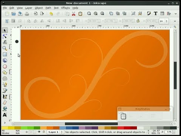
Task: Toggle Layer 1 visibility eye
Action: click(39, 132)
